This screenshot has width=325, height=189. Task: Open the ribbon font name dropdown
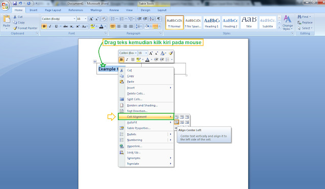click(74, 19)
